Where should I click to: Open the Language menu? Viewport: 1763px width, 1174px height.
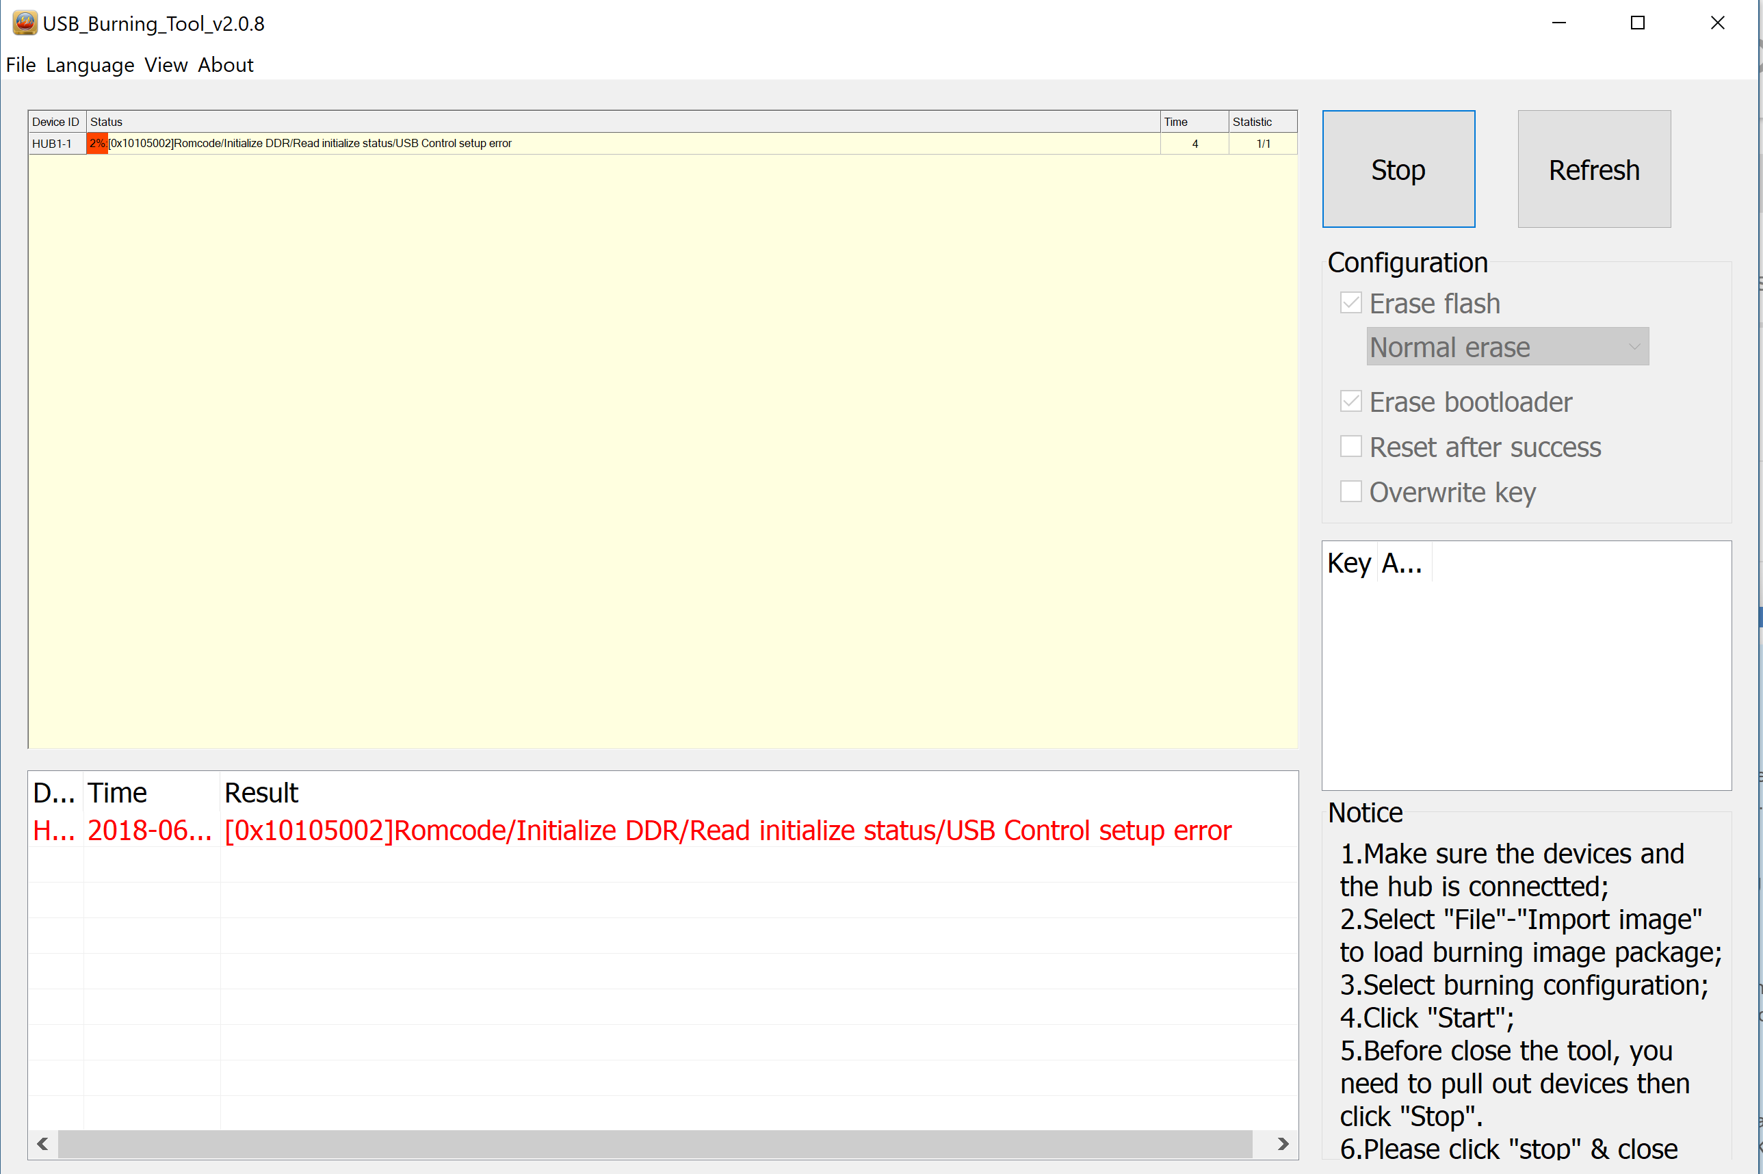89,64
